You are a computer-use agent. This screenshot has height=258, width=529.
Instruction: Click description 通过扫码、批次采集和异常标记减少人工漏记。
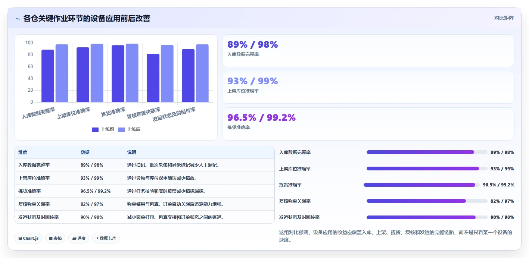coord(173,165)
